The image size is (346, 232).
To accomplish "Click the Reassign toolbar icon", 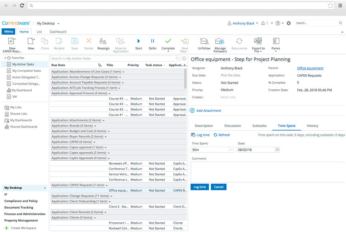I will [x=103, y=41].
